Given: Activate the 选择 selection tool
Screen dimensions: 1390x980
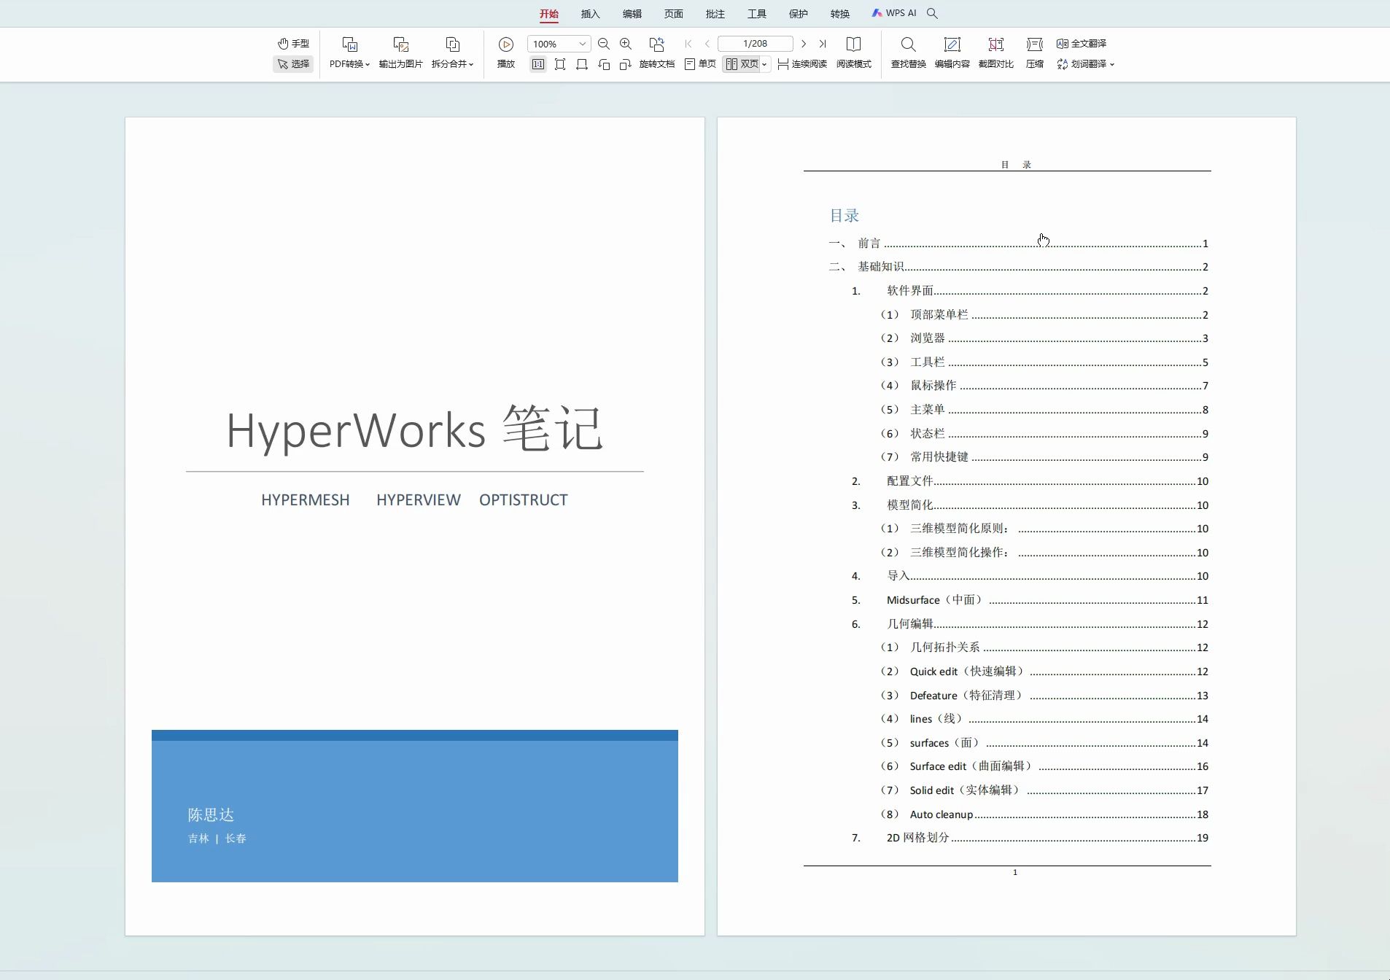Looking at the screenshot, I should [x=293, y=64].
